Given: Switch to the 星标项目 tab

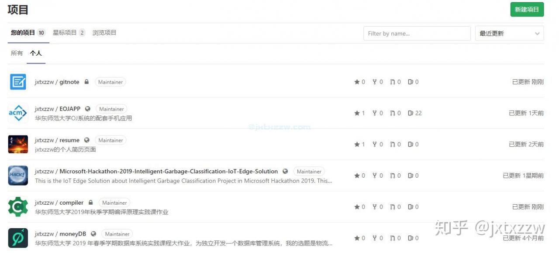Looking at the screenshot, I should [x=69, y=33].
